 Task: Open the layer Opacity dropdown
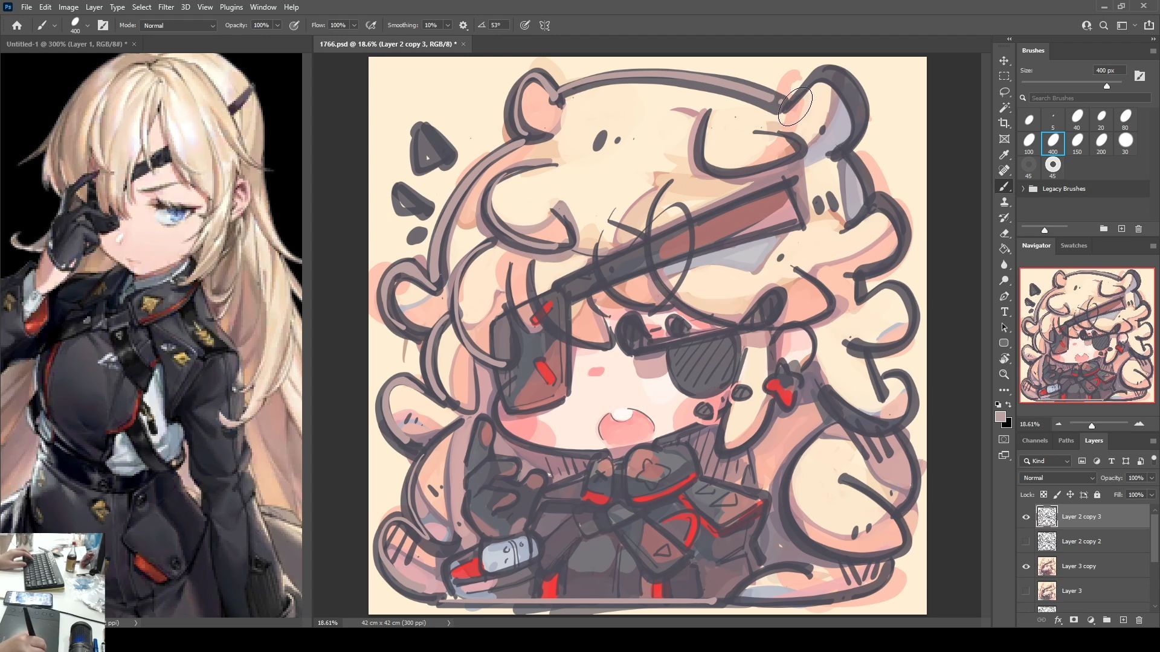(x=1152, y=478)
